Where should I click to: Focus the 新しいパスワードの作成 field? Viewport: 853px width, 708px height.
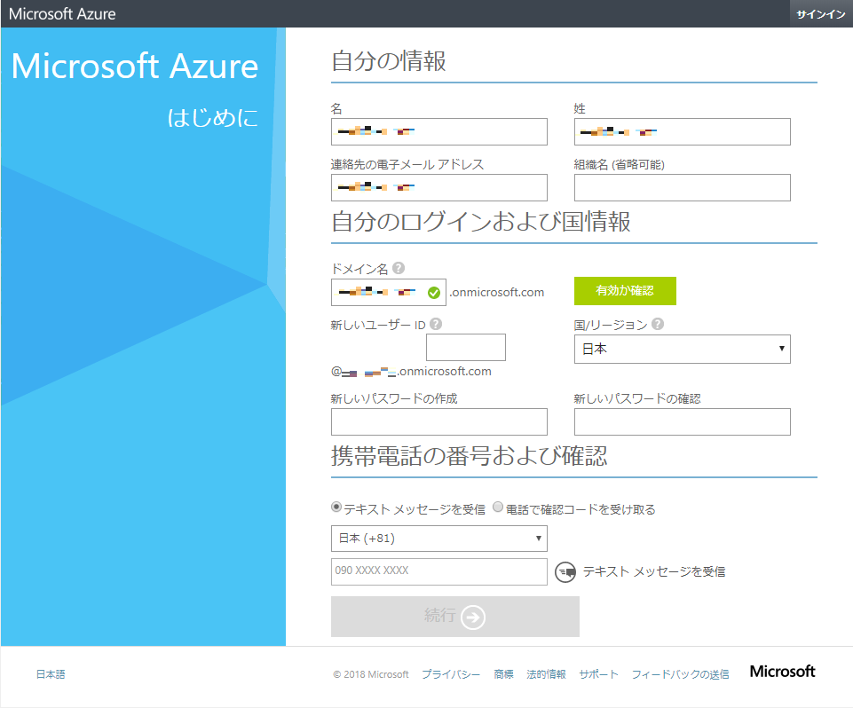click(x=439, y=422)
